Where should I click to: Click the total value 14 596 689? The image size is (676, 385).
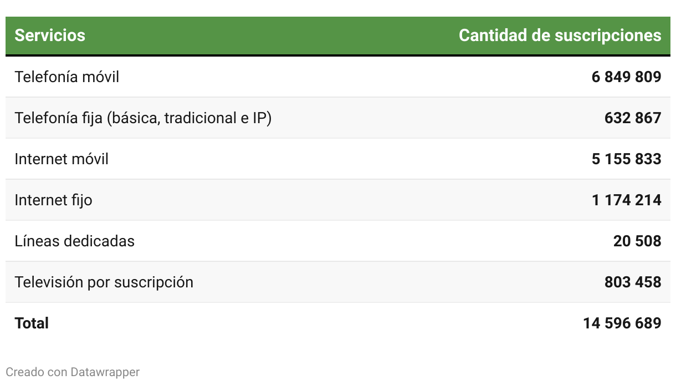(622, 323)
